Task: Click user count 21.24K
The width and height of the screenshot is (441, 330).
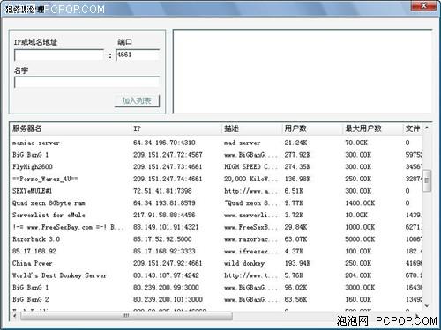Action: coord(295,143)
